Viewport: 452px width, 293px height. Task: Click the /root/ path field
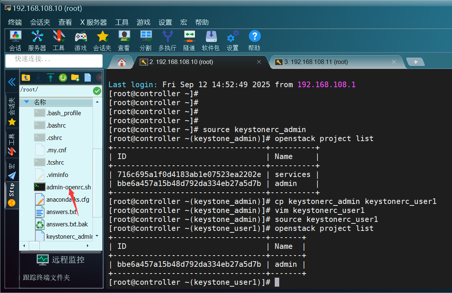coord(56,90)
